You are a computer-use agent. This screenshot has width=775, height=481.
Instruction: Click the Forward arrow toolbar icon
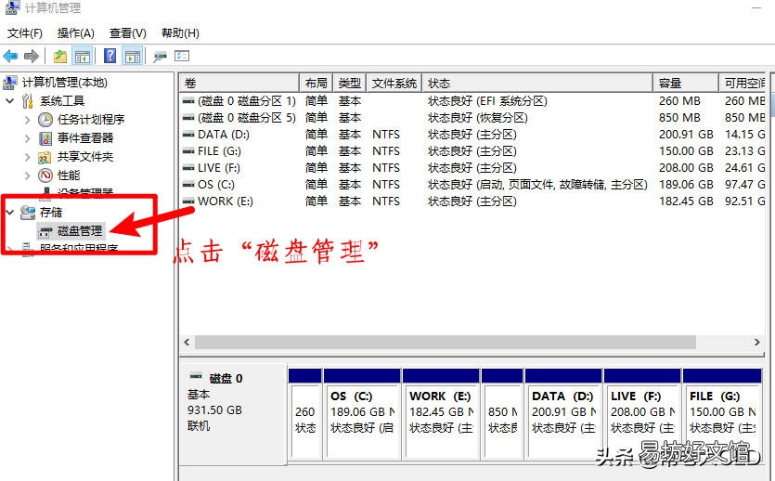32,56
